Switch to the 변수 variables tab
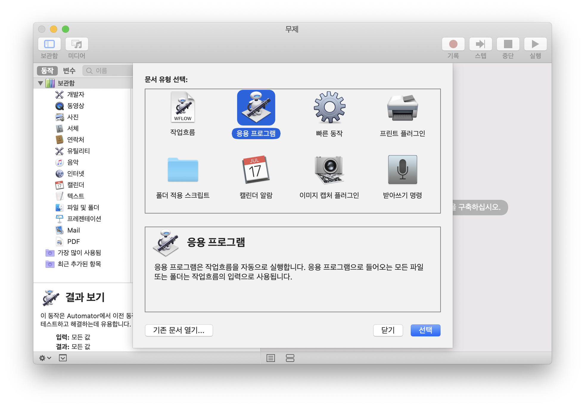The height and width of the screenshot is (408, 585). pos(69,71)
